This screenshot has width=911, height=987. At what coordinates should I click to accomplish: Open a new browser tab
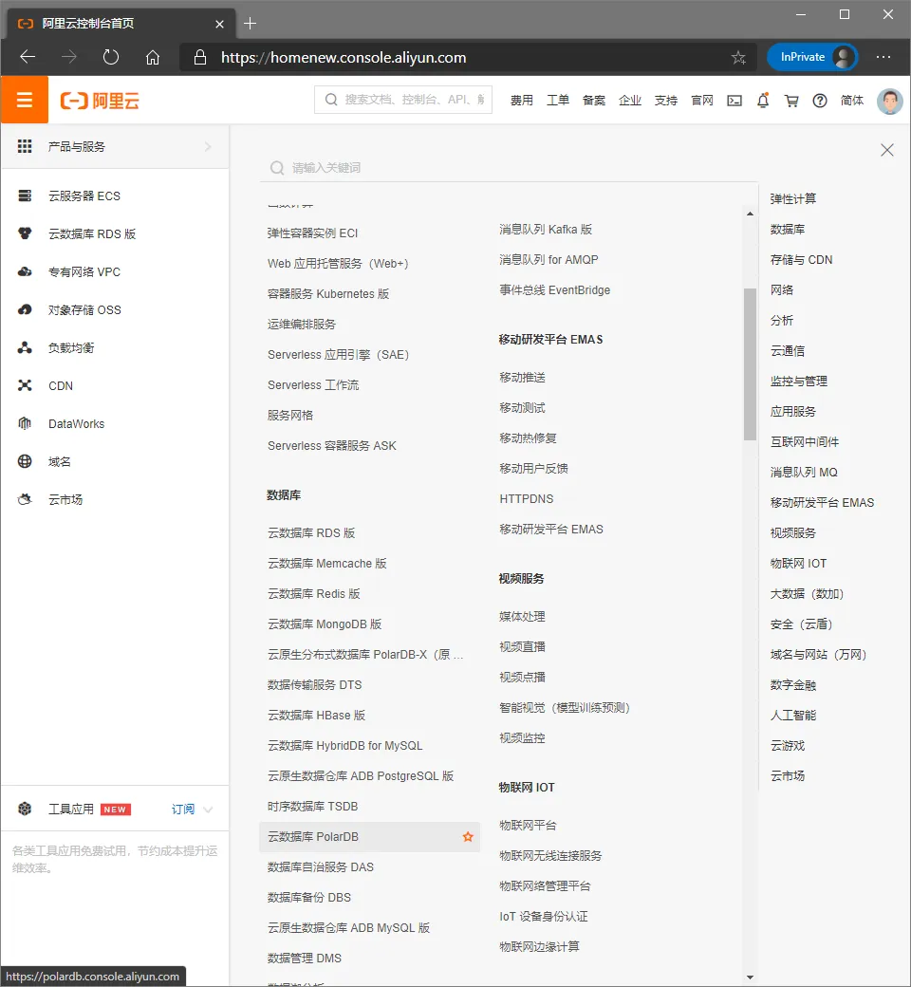[250, 24]
